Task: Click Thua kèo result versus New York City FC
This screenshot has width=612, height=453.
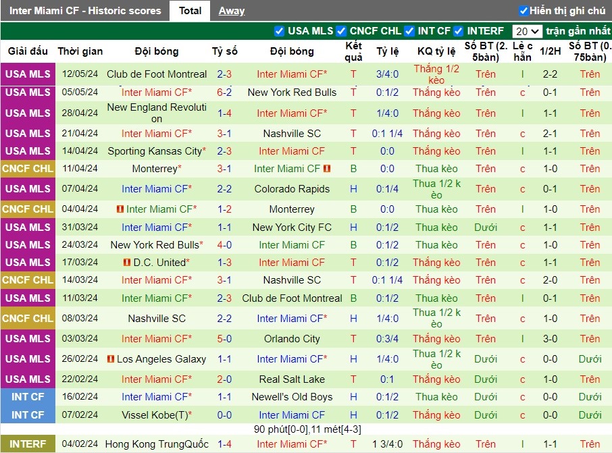Action: (x=436, y=227)
